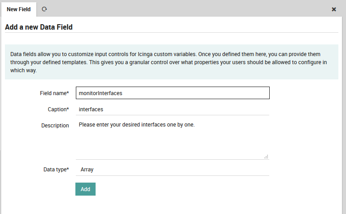Viewport: 346px width, 214px height.
Task: Place cursor in the 'interfaces' caption text
Action: click(x=91, y=109)
